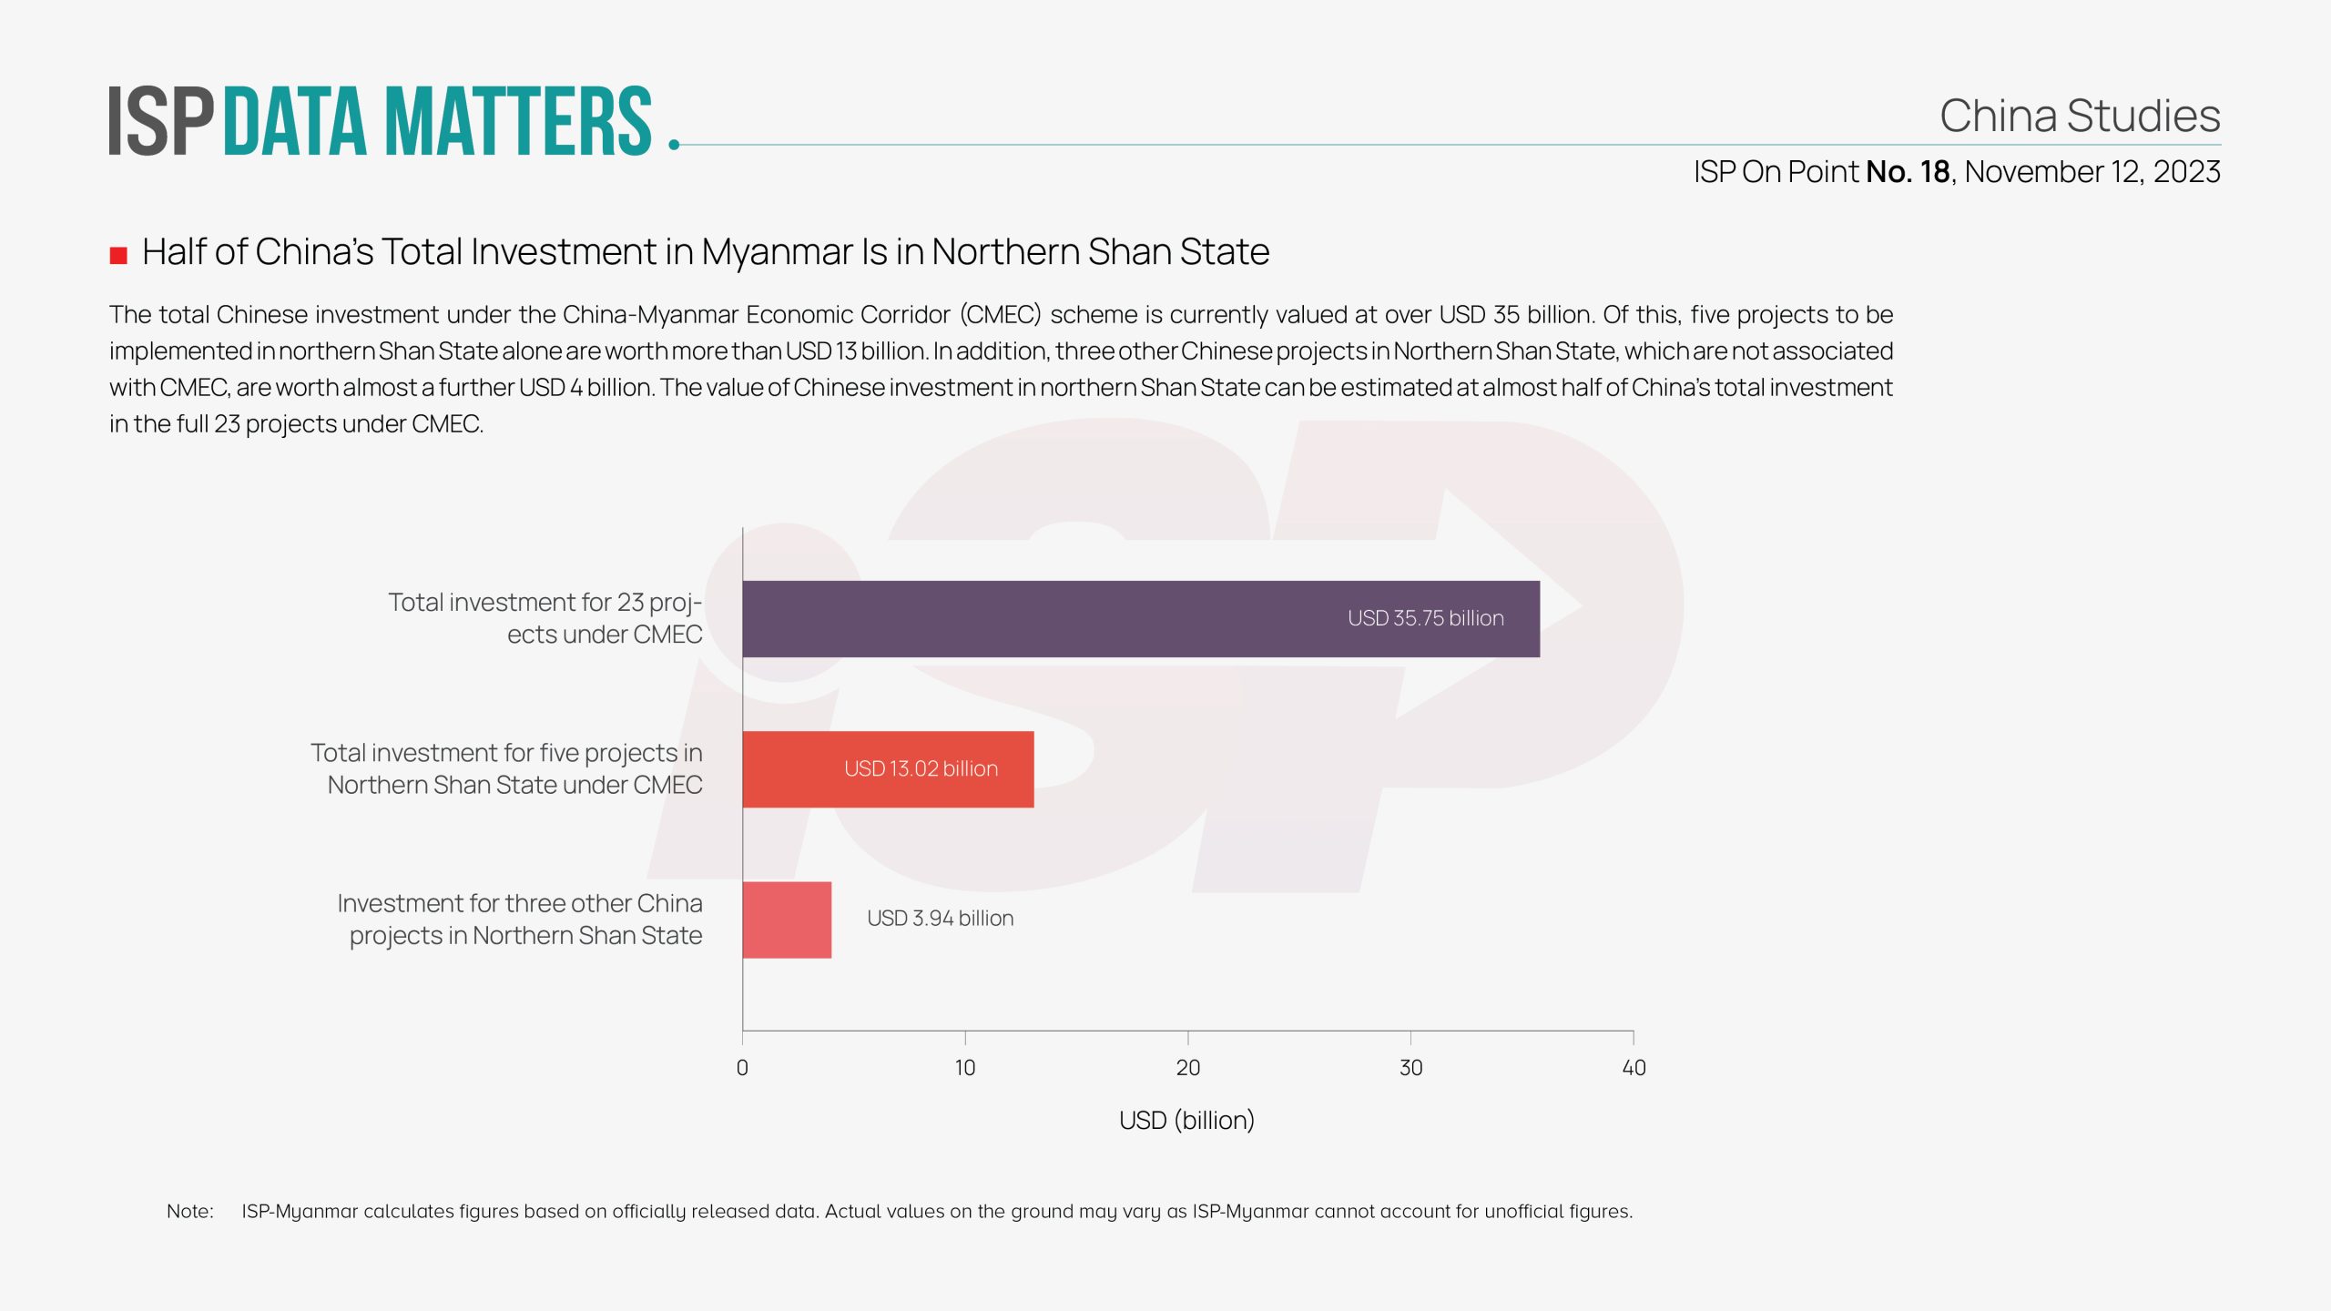Select the bold "No. 18" issue number
2331x1311 pixels.
point(1908,172)
